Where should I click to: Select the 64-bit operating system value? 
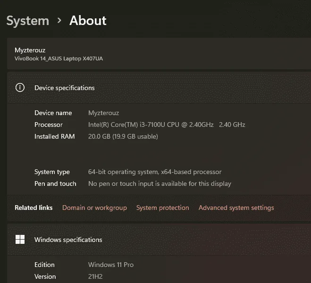155,172
